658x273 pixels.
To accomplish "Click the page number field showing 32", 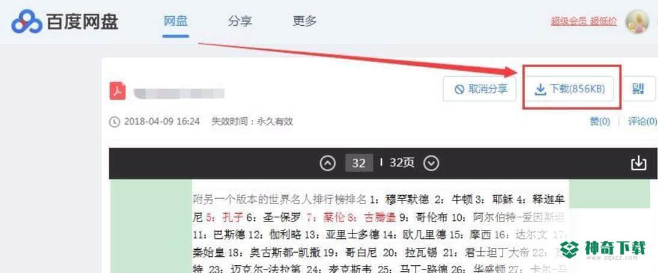I will pos(359,163).
